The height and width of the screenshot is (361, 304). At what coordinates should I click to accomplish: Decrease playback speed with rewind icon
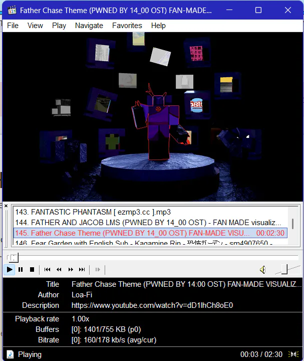pyautogui.click(x=59, y=269)
